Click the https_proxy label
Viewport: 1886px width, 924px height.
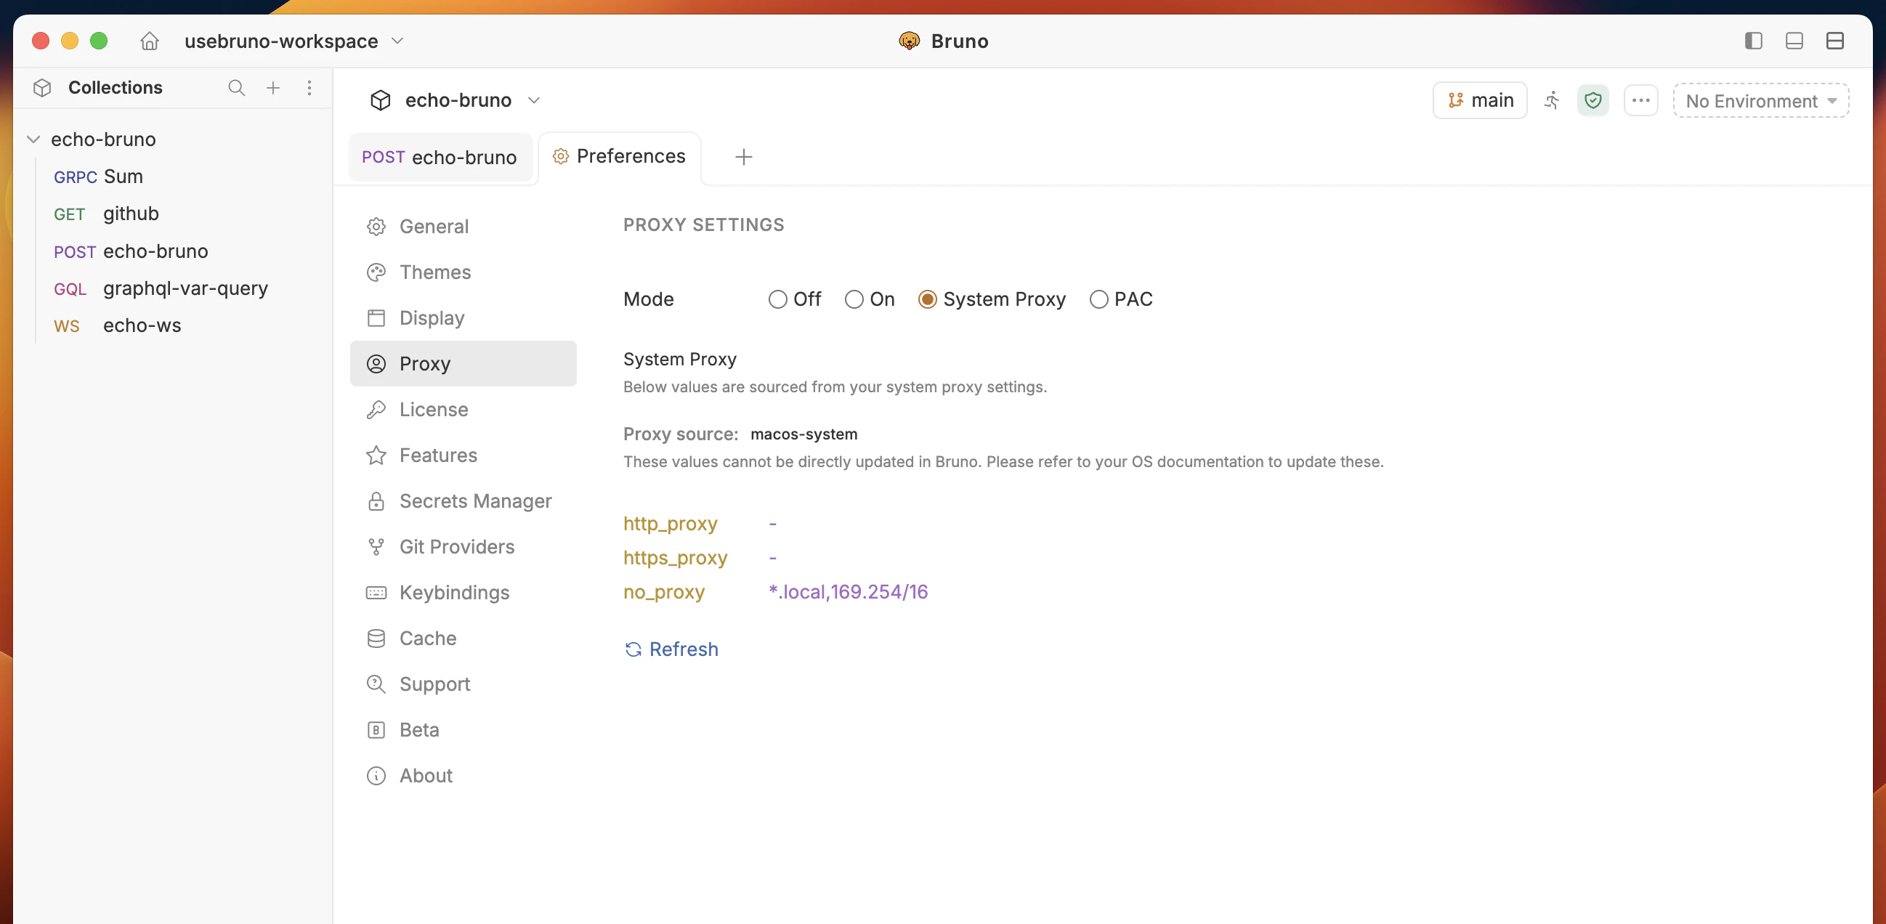click(x=675, y=558)
